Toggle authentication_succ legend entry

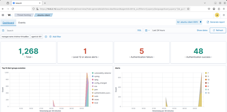102,93
